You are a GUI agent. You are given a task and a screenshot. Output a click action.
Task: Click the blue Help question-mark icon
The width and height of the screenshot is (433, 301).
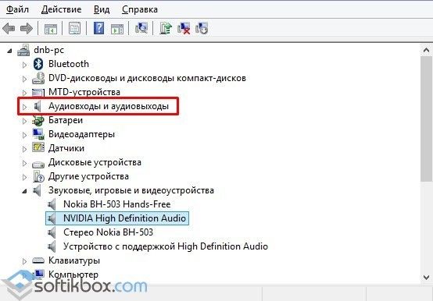click(98, 28)
